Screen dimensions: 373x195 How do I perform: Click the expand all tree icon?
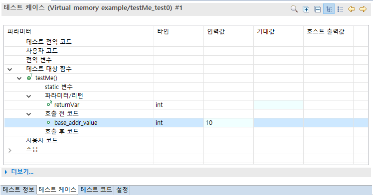pos(306,9)
